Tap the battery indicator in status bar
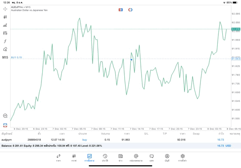Viewport: 241px width, 168px height. [x=235, y=3]
